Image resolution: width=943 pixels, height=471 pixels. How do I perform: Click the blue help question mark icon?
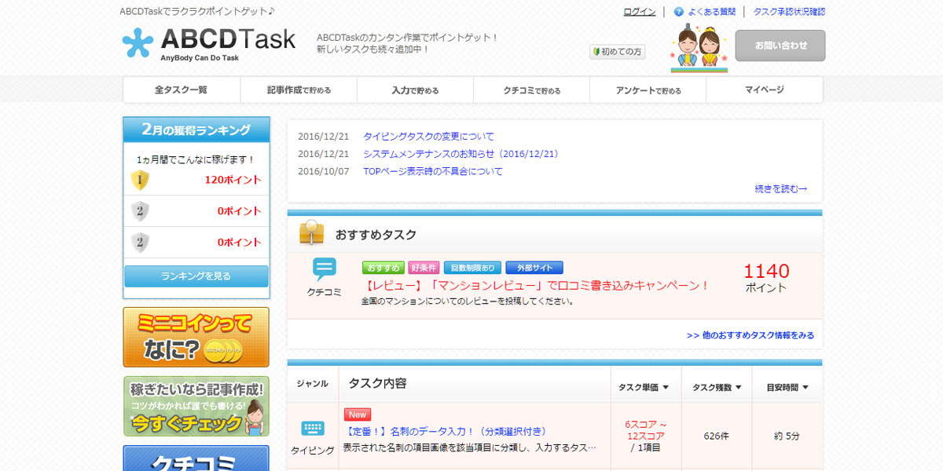(x=679, y=12)
